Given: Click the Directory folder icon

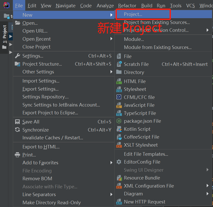Looking at the screenshot, I should coord(119,72).
